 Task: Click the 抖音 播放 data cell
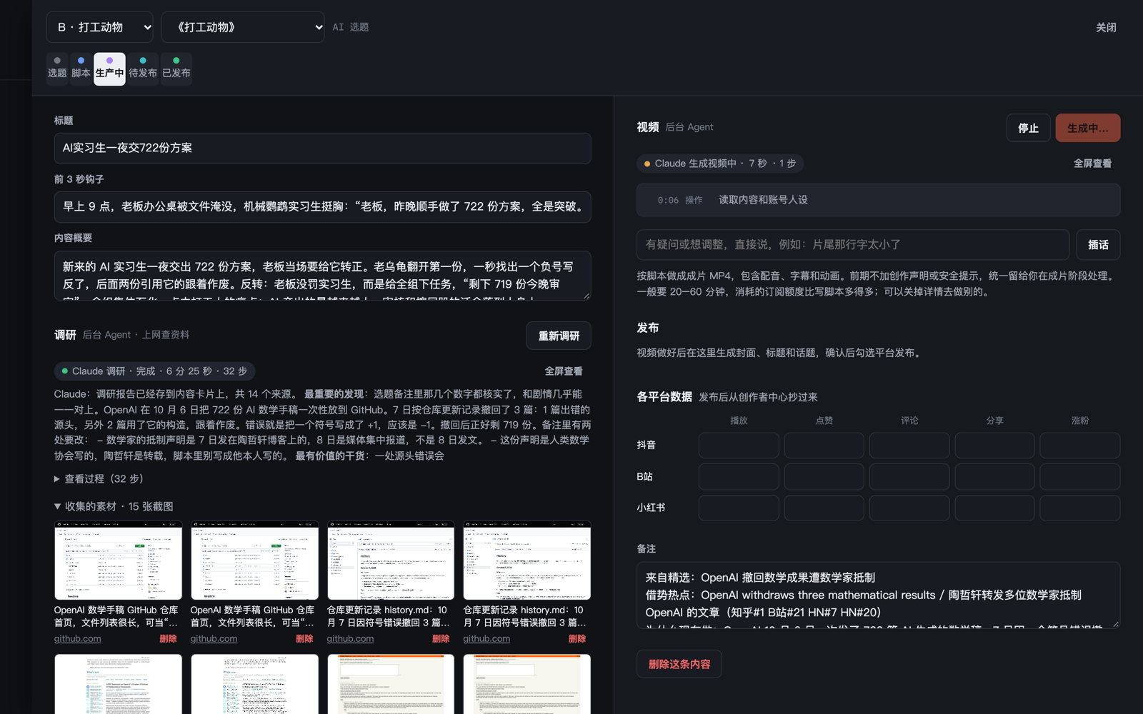(x=739, y=446)
